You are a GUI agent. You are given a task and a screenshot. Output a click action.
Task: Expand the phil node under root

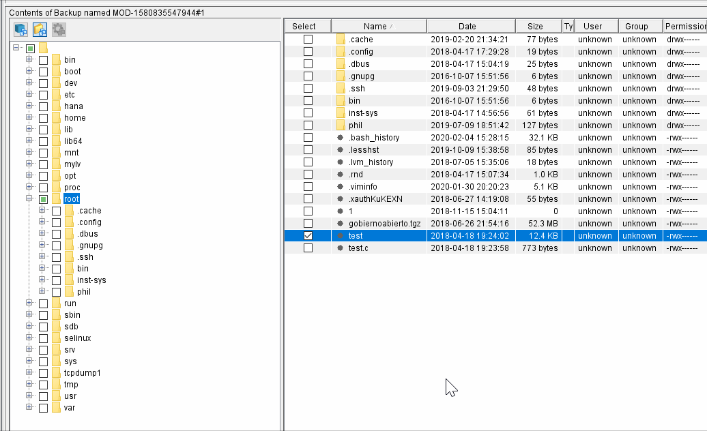(42, 291)
